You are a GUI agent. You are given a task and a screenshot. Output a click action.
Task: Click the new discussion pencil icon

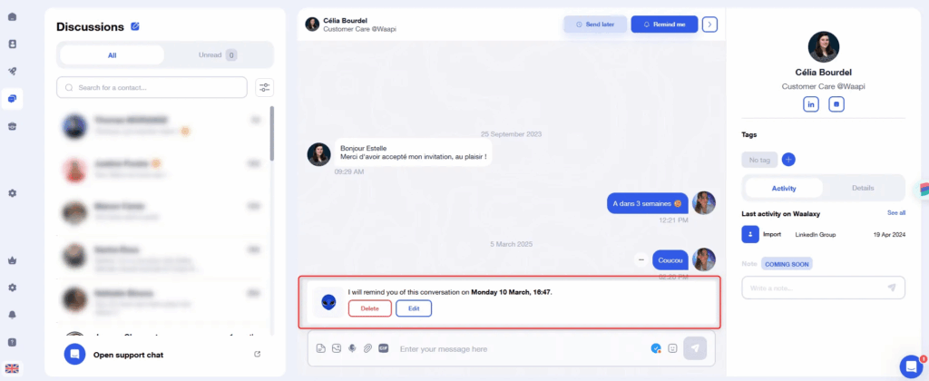coord(135,26)
